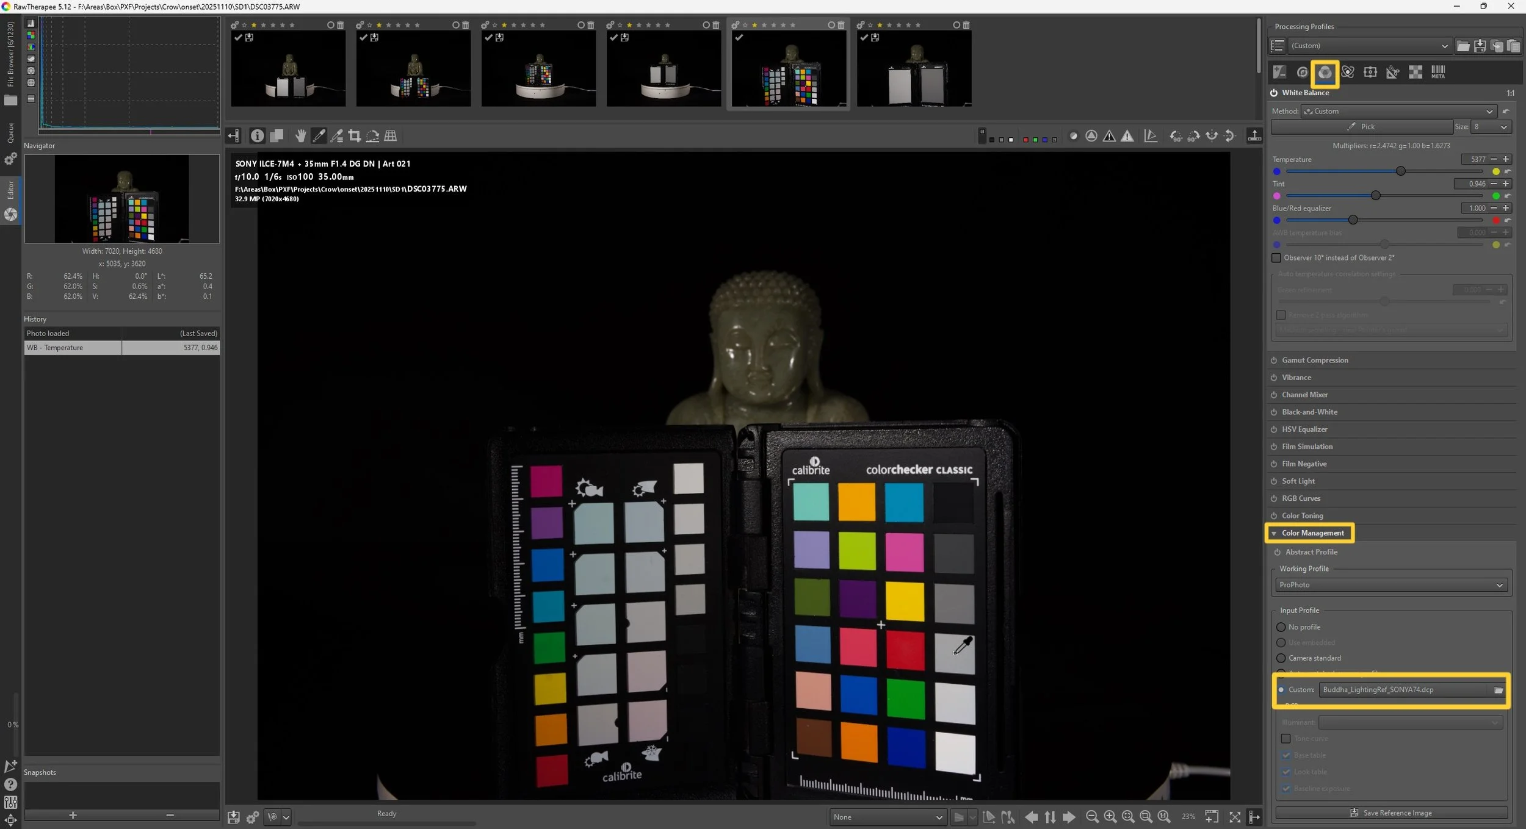Open the White Balance Method dropdown
This screenshot has height=829, width=1526.
[1398, 112]
